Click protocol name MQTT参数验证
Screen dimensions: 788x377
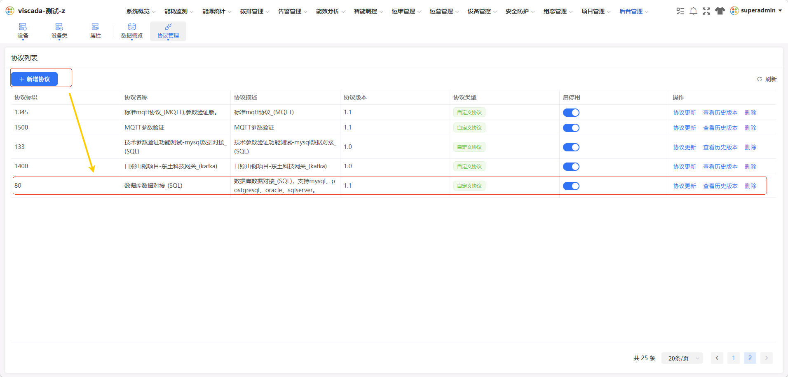(145, 127)
